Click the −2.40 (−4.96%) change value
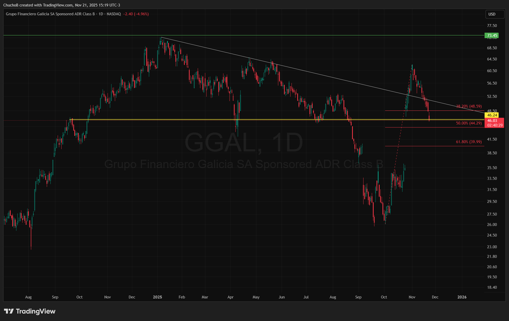 click(136, 14)
